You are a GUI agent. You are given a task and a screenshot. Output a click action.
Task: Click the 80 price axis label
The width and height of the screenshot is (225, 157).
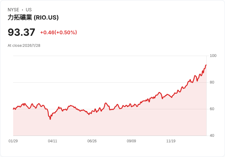(212, 82)
